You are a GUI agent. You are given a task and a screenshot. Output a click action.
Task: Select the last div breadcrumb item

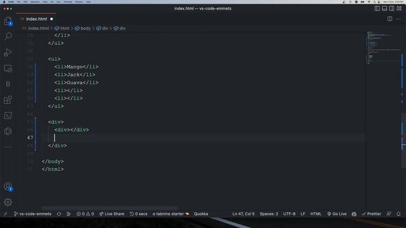tap(122, 28)
